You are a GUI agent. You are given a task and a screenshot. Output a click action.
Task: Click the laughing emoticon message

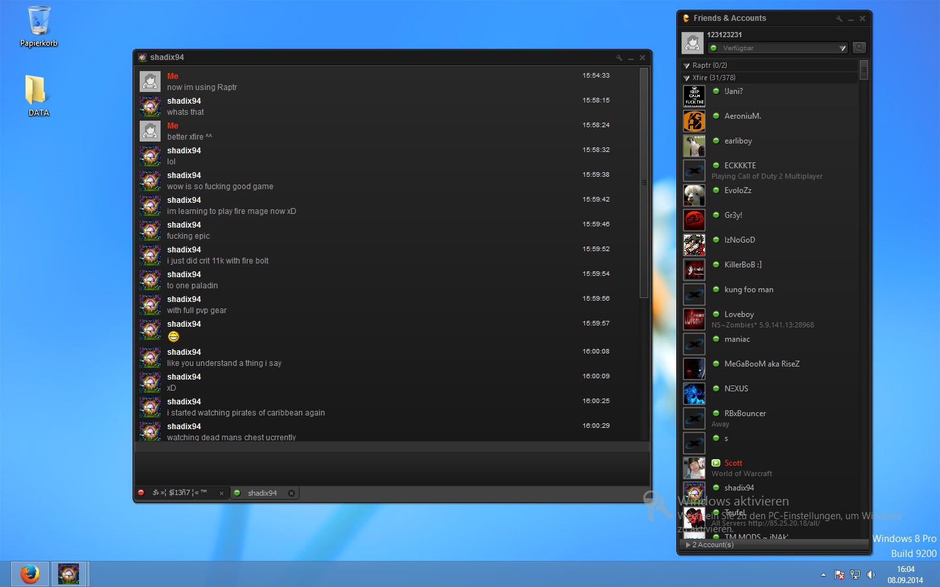(173, 337)
